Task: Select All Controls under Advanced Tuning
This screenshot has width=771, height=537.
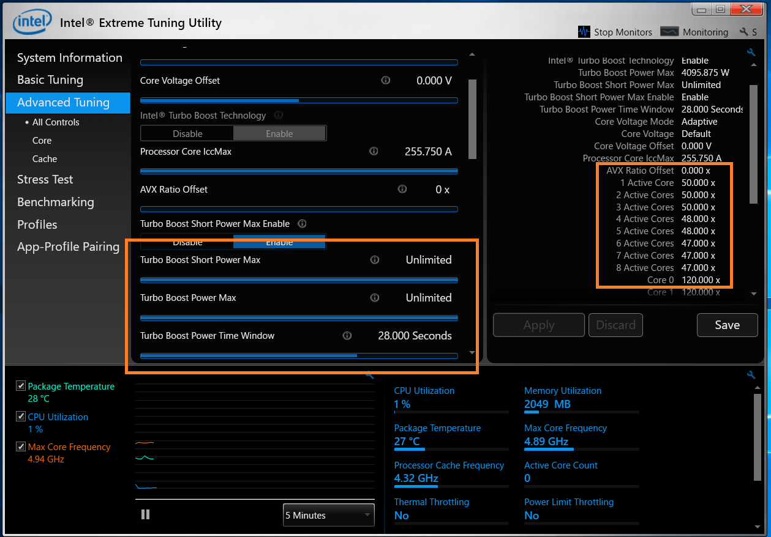Action: (56, 122)
